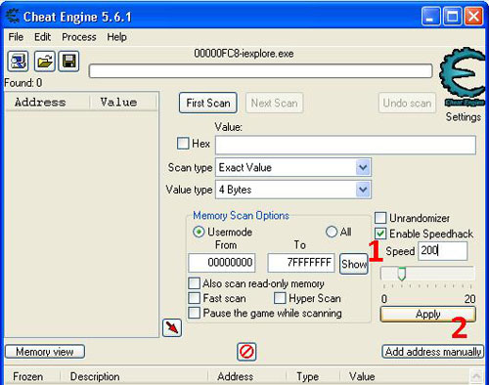Click the red arrow add-to-list icon
The width and height of the screenshot is (489, 385).
tap(172, 327)
